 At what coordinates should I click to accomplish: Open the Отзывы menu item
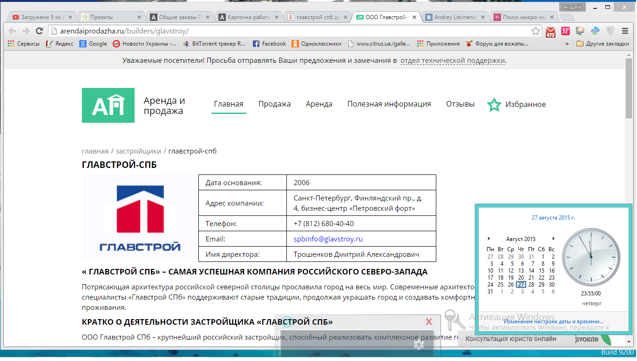click(x=460, y=104)
